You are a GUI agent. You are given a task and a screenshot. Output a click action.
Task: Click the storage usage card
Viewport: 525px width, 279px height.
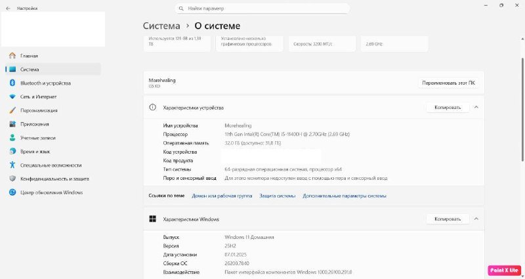coord(177,43)
